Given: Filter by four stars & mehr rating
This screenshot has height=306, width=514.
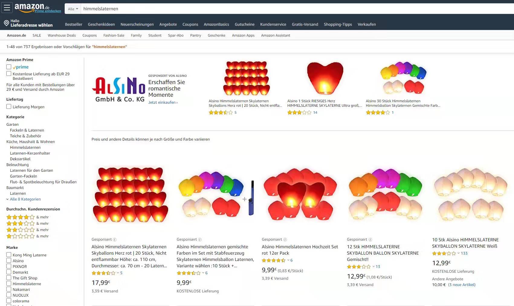Looking at the screenshot, I should 27,217.
